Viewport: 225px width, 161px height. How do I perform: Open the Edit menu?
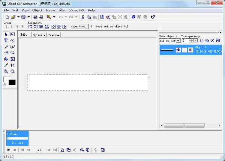tap(15, 10)
